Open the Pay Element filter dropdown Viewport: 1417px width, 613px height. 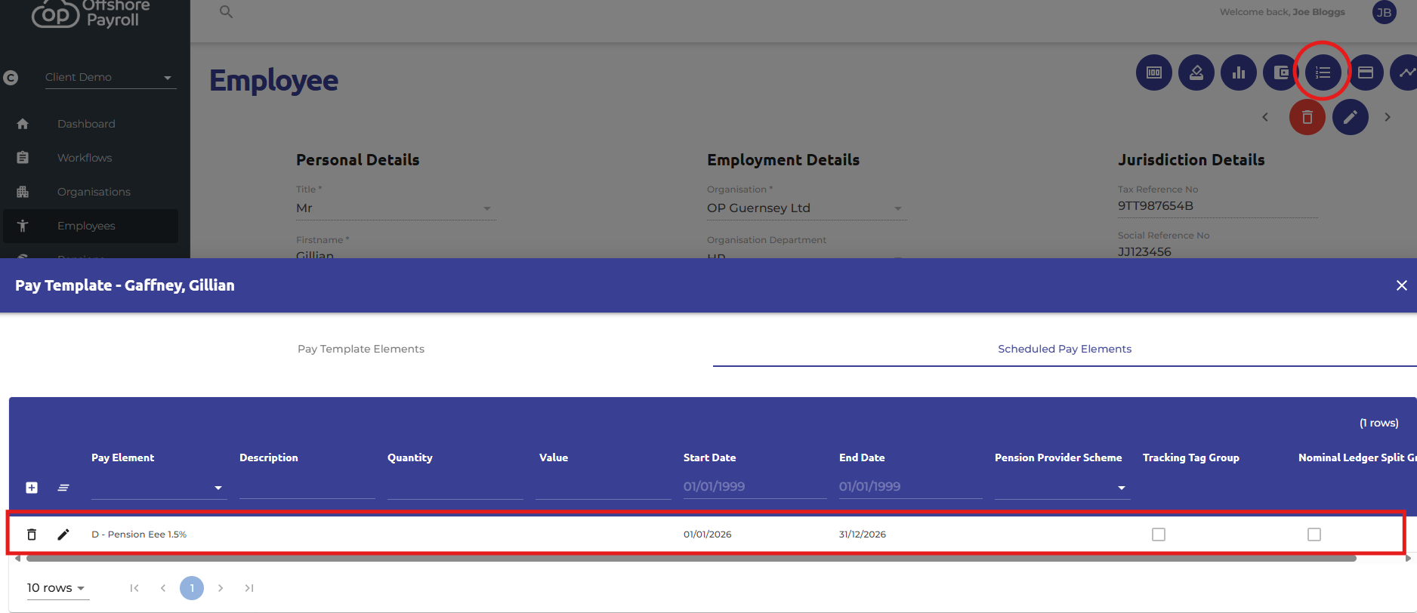(158, 488)
